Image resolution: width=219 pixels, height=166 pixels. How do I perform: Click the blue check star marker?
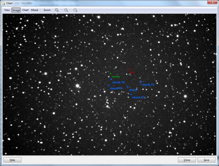128,87
